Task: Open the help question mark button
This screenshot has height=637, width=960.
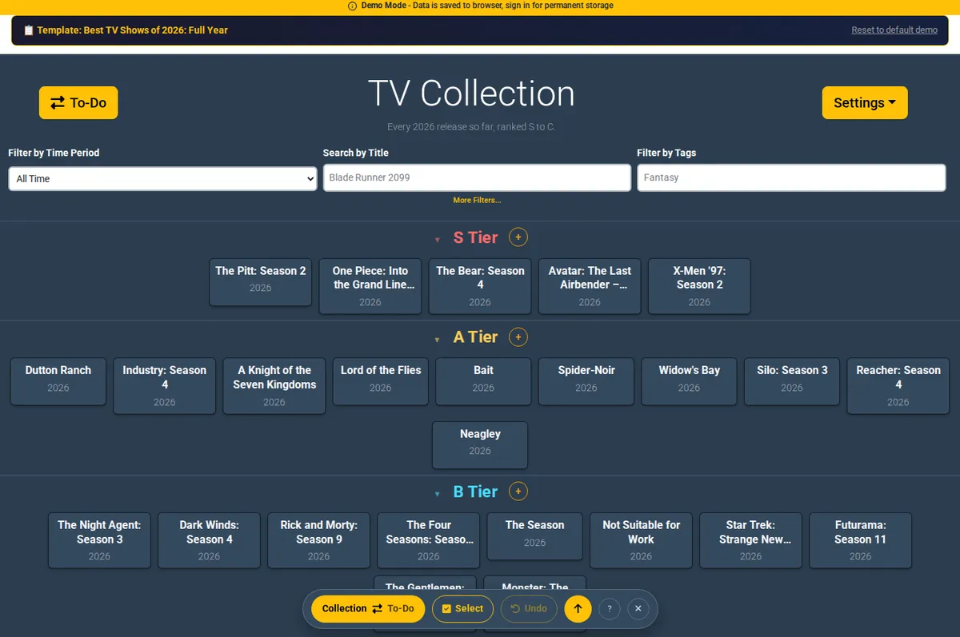Action: (x=610, y=609)
